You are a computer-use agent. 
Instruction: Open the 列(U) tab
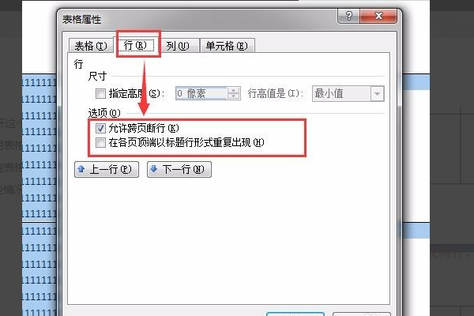pos(178,46)
